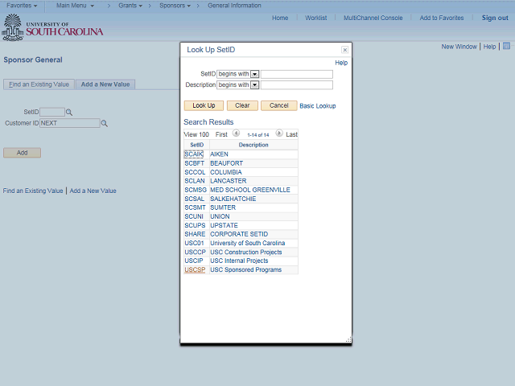Click the SetID lookup magnifier icon
The height and width of the screenshot is (386, 515).
point(69,113)
